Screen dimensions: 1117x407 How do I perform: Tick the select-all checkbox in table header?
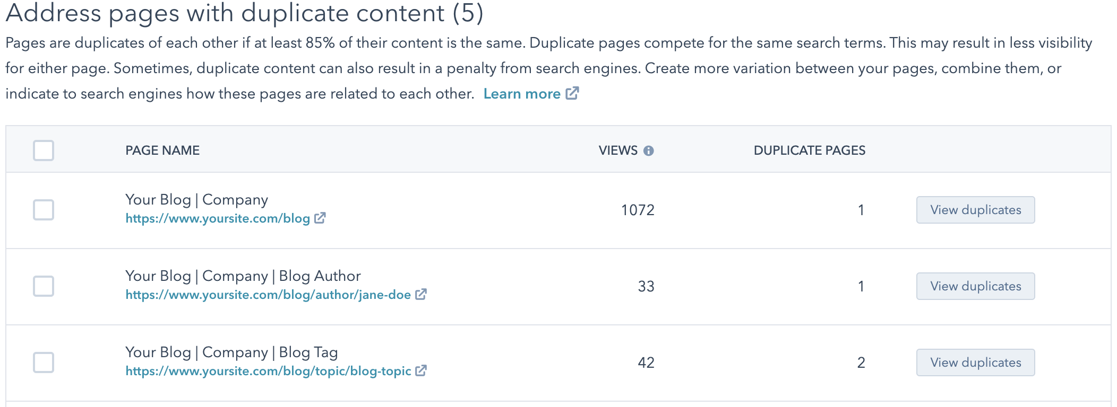pyautogui.click(x=44, y=151)
